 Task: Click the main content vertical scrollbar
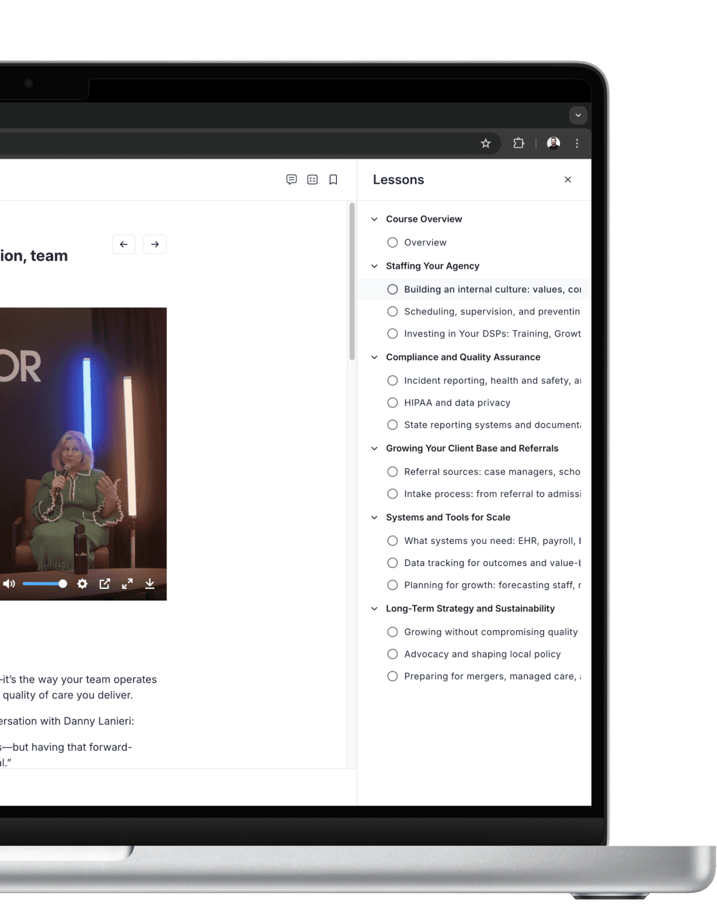pyautogui.click(x=352, y=281)
